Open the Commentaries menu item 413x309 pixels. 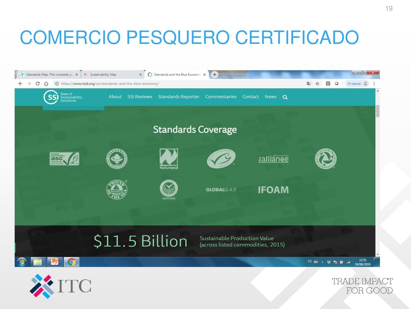[221, 97]
